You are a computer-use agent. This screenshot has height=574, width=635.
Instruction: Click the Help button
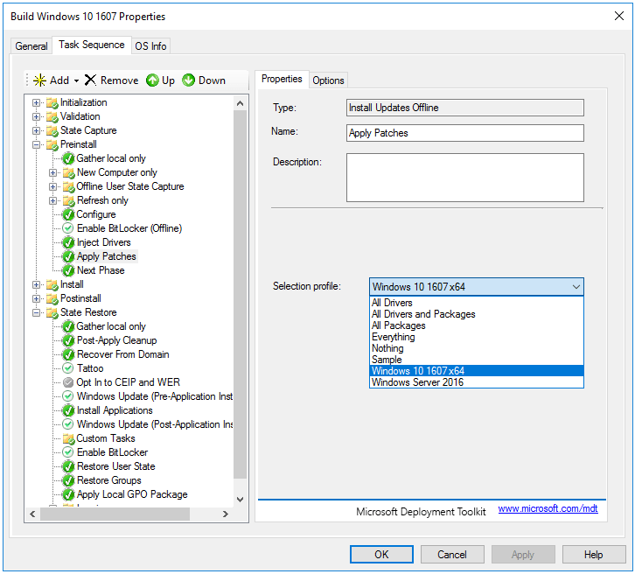(594, 554)
